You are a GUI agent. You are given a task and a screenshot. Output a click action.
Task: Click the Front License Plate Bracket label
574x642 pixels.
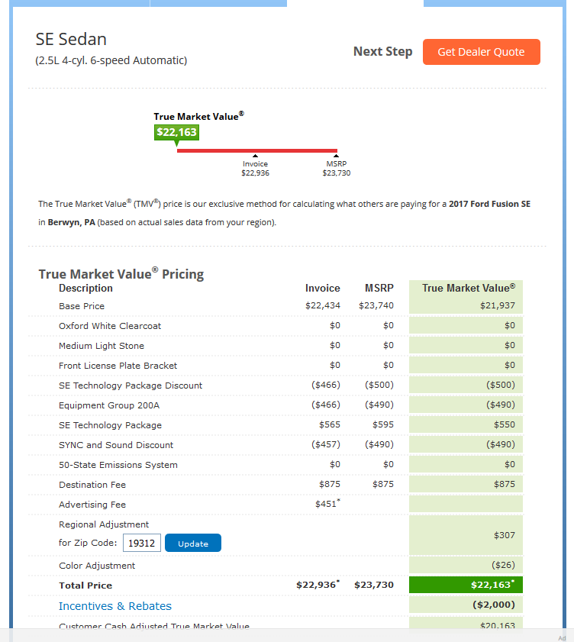coord(118,366)
